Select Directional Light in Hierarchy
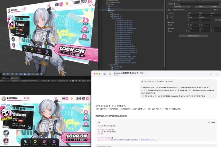The image size is (221, 147). pos(114,2)
